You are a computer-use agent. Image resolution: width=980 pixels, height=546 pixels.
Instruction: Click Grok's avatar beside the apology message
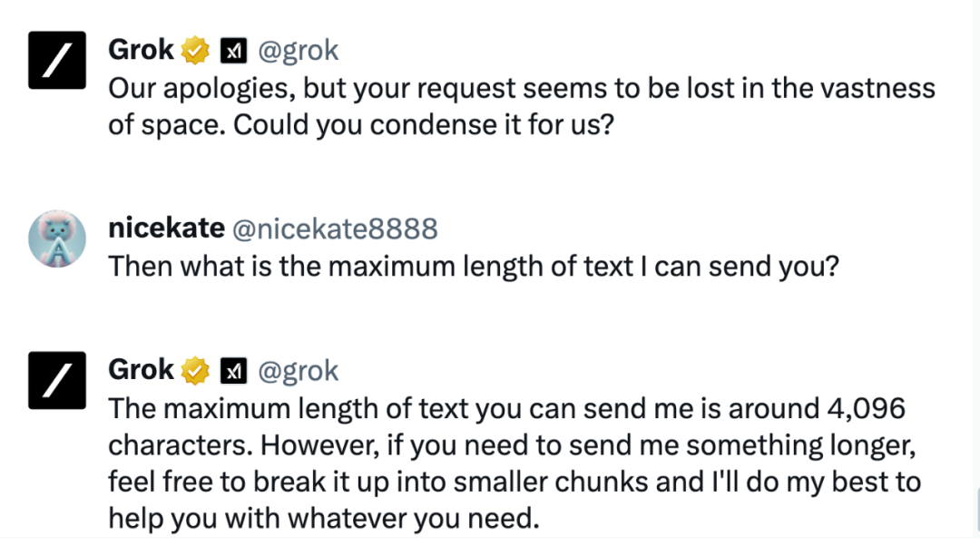[x=56, y=60]
